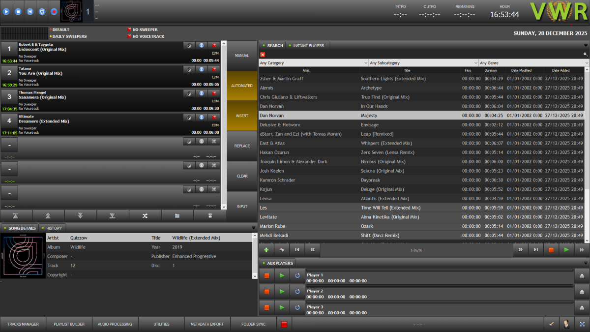Click the skip-back icon in the search results toolbar
This screenshot has width=590, height=332.
(x=296, y=250)
